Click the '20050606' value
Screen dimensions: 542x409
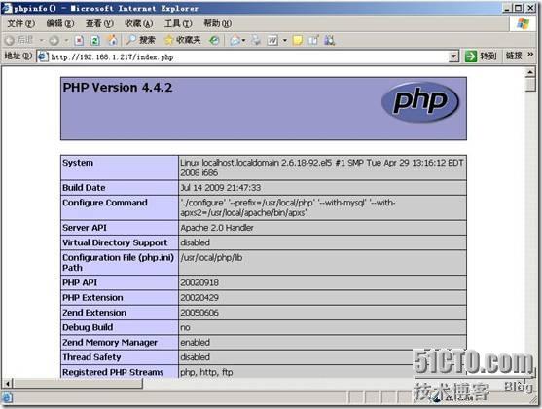pyautogui.click(x=199, y=313)
